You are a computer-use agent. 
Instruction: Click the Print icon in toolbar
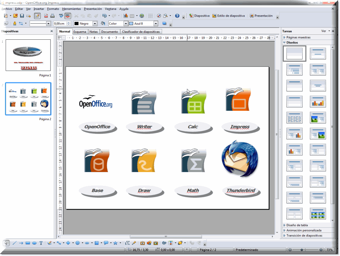pos(52,16)
